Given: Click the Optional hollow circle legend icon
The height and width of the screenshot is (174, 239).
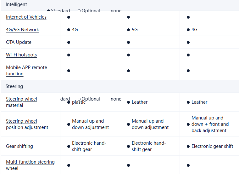Looking at the screenshot, I should click(79, 11).
